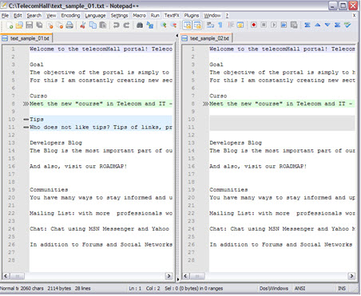Image resolution: width=361 pixels, height=296 pixels.
Task: Open the Macro menu
Action: pyautogui.click(x=139, y=16)
